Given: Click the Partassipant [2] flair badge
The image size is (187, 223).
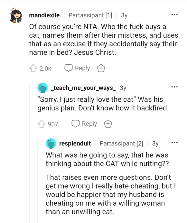Looking at the screenshot, I should [x=121, y=143].
